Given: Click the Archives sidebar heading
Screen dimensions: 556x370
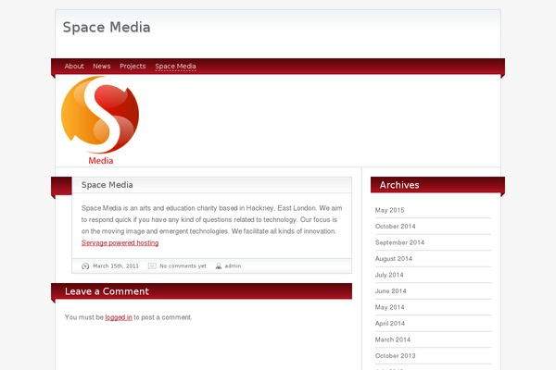Looking at the screenshot, I should (x=399, y=185).
